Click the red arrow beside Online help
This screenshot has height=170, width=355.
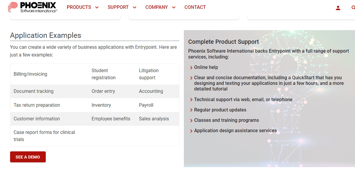(191, 68)
